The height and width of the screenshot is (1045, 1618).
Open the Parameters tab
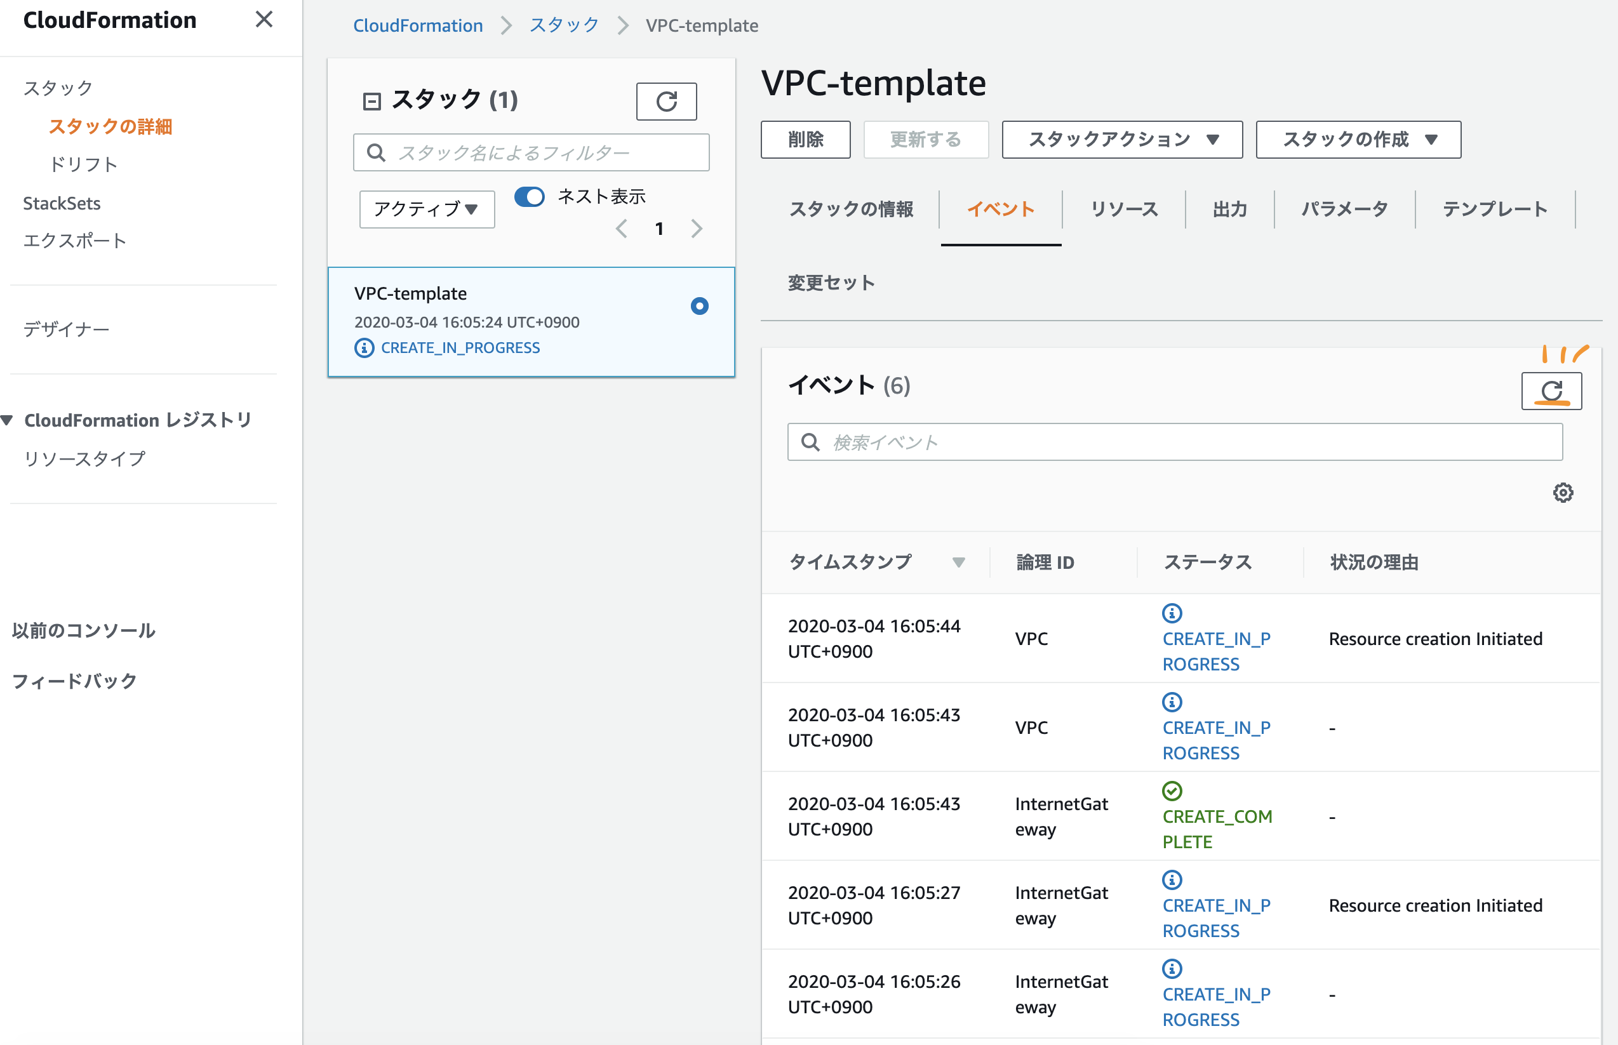pyautogui.click(x=1344, y=210)
